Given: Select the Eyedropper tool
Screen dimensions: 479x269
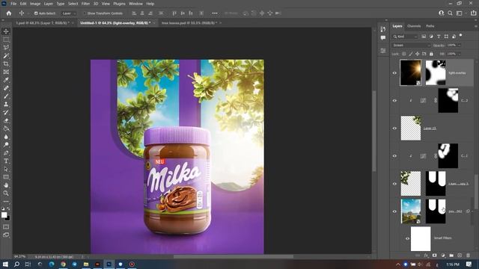Looking at the screenshot, I should pos(6,80).
